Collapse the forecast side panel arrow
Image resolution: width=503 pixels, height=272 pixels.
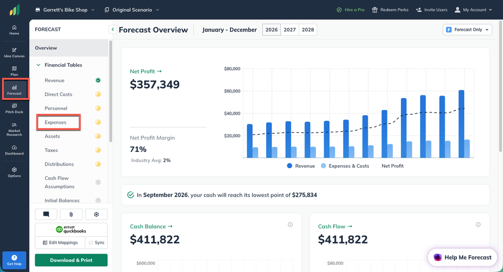(x=113, y=29)
